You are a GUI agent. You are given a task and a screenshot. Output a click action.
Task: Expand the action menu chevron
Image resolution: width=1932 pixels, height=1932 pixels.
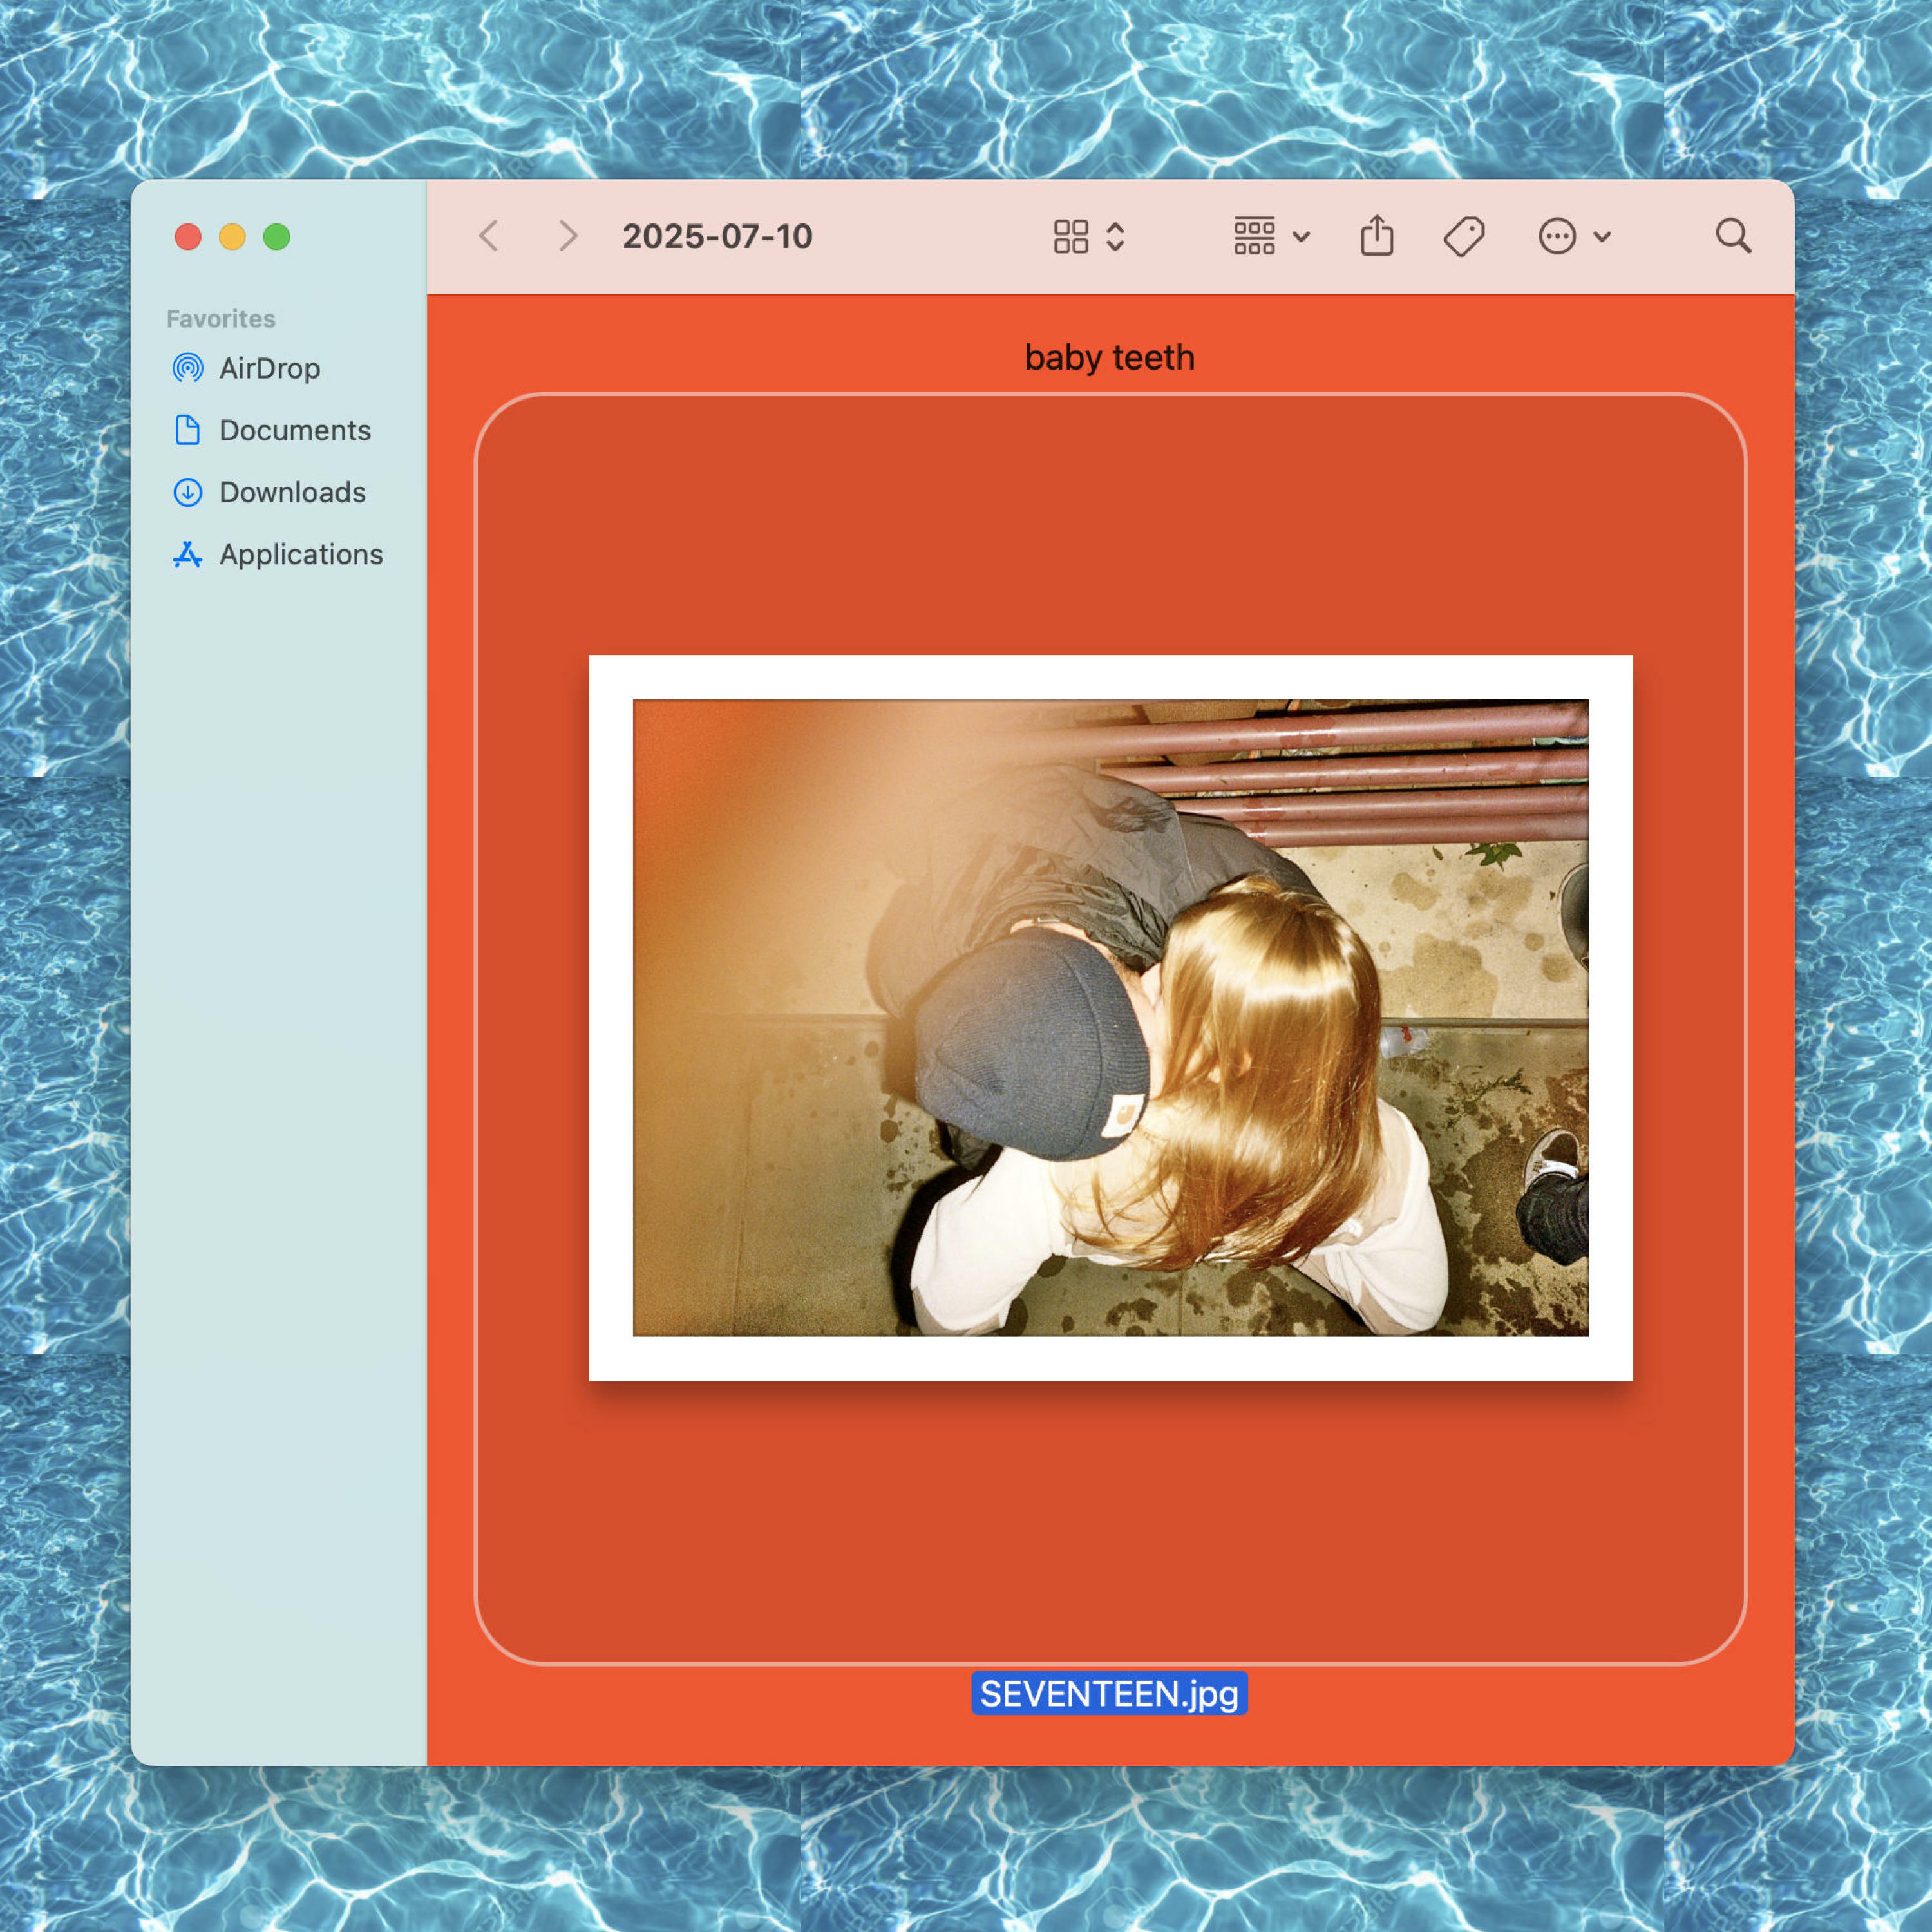coord(1602,237)
